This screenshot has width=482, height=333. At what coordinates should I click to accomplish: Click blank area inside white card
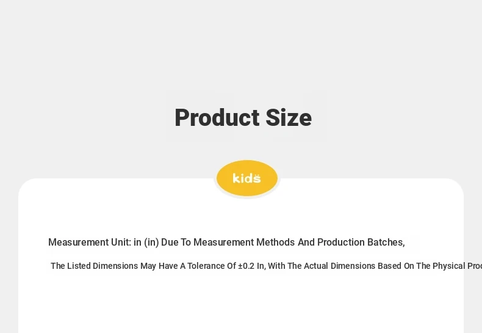pyautogui.click(x=241, y=305)
